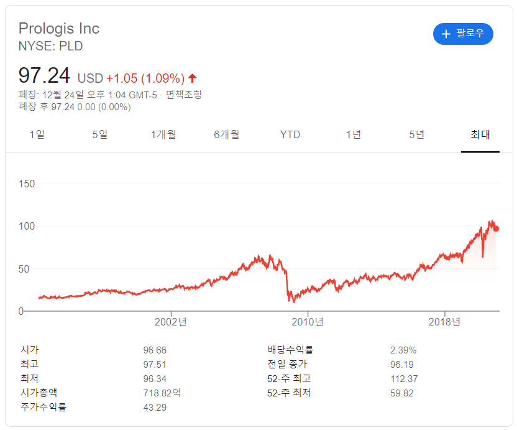Click the red up arrow icon
517x430 pixels.
[192, 78]
